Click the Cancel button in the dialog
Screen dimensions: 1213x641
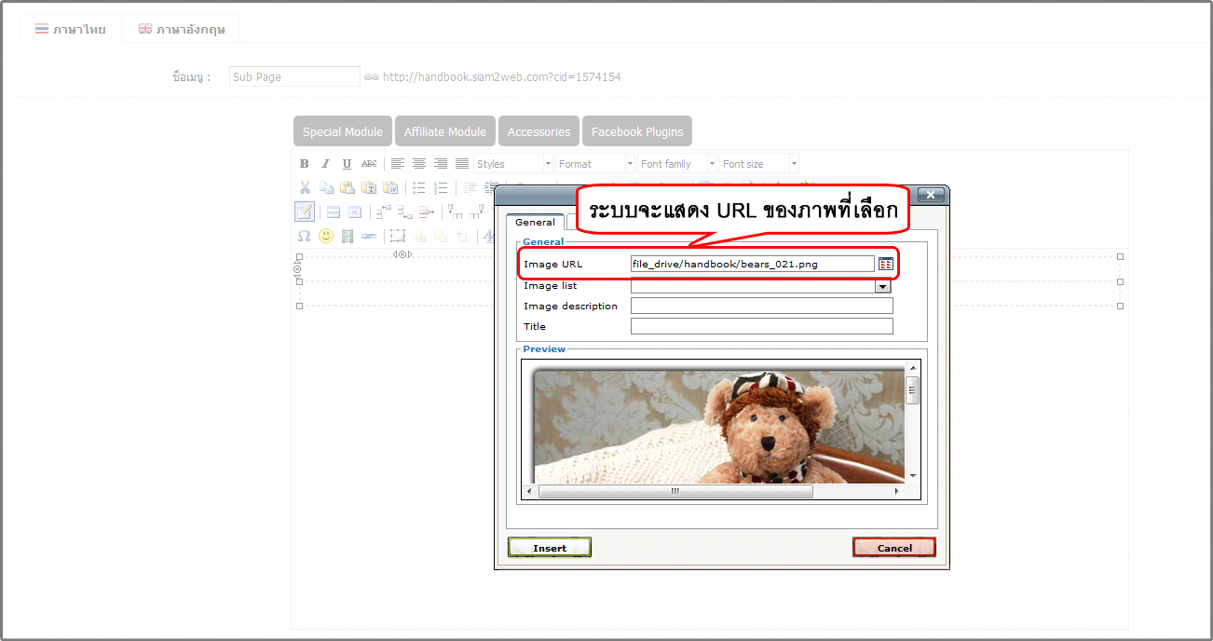(894, 548)
